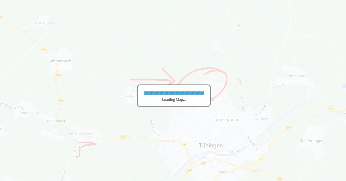Image resolution: width=346 pixels, height=181 pixels.
Task: Click the BREITENHOLZ village label
Action: pyautogui.click(x=44, y=22)
